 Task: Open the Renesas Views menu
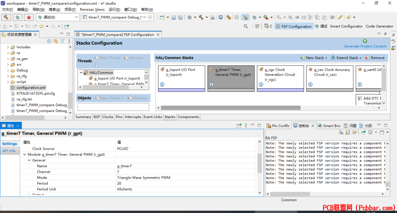[x=92, y=9]
